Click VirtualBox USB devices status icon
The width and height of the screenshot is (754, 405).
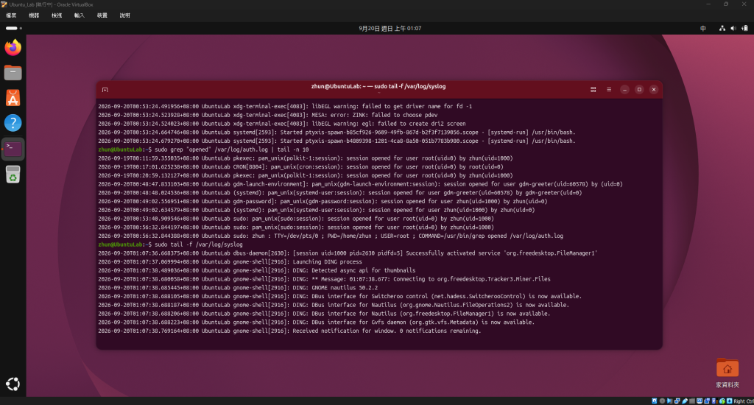pyautogui.click(x=685, y=401)
